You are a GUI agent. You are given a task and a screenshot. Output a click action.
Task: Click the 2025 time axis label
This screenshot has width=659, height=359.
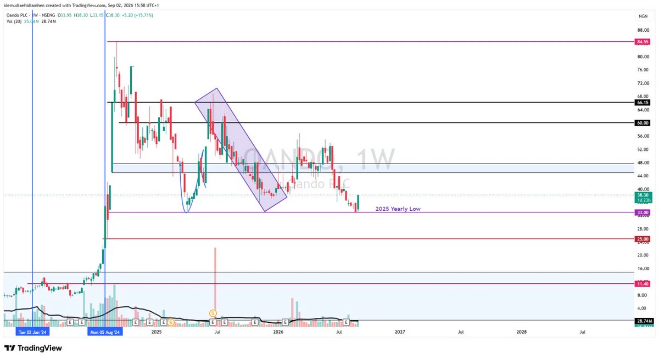157,332
